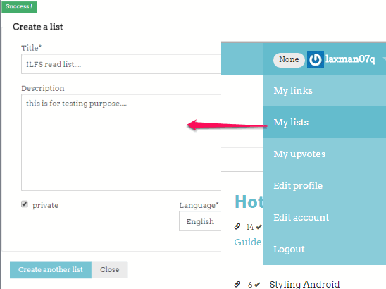The image size is (386, 289).
Task: Expand the laxman07q user menu arrow
Action: (384, 59)
